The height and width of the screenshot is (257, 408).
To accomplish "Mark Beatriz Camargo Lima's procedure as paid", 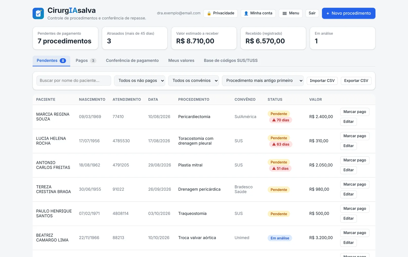I will 355,233.
